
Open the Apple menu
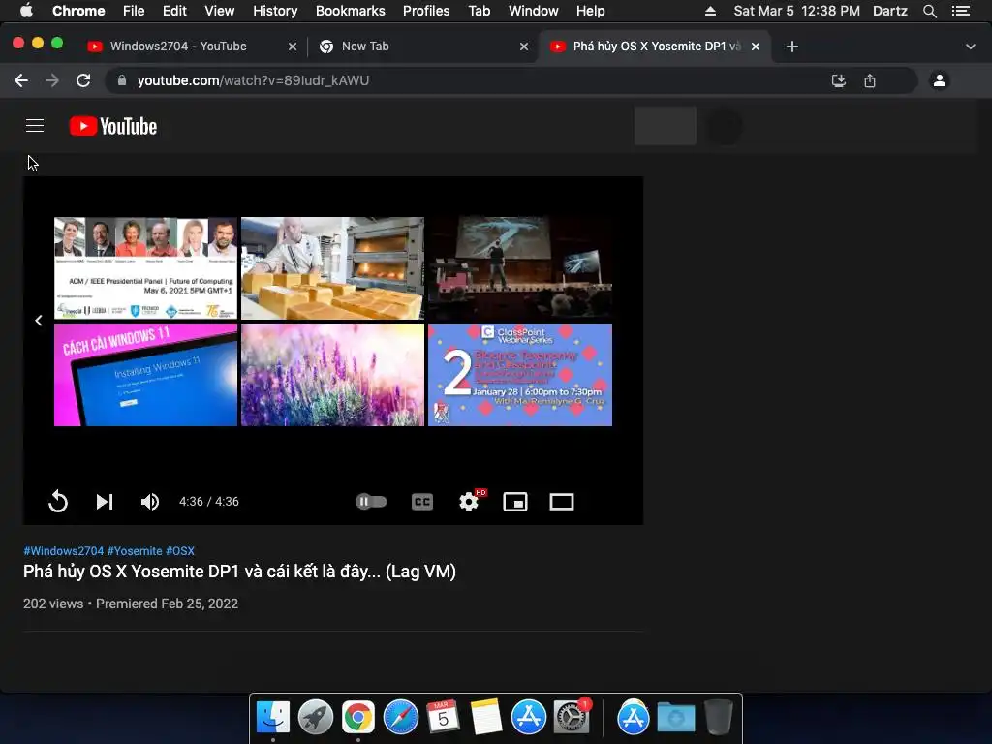[26, 11]
